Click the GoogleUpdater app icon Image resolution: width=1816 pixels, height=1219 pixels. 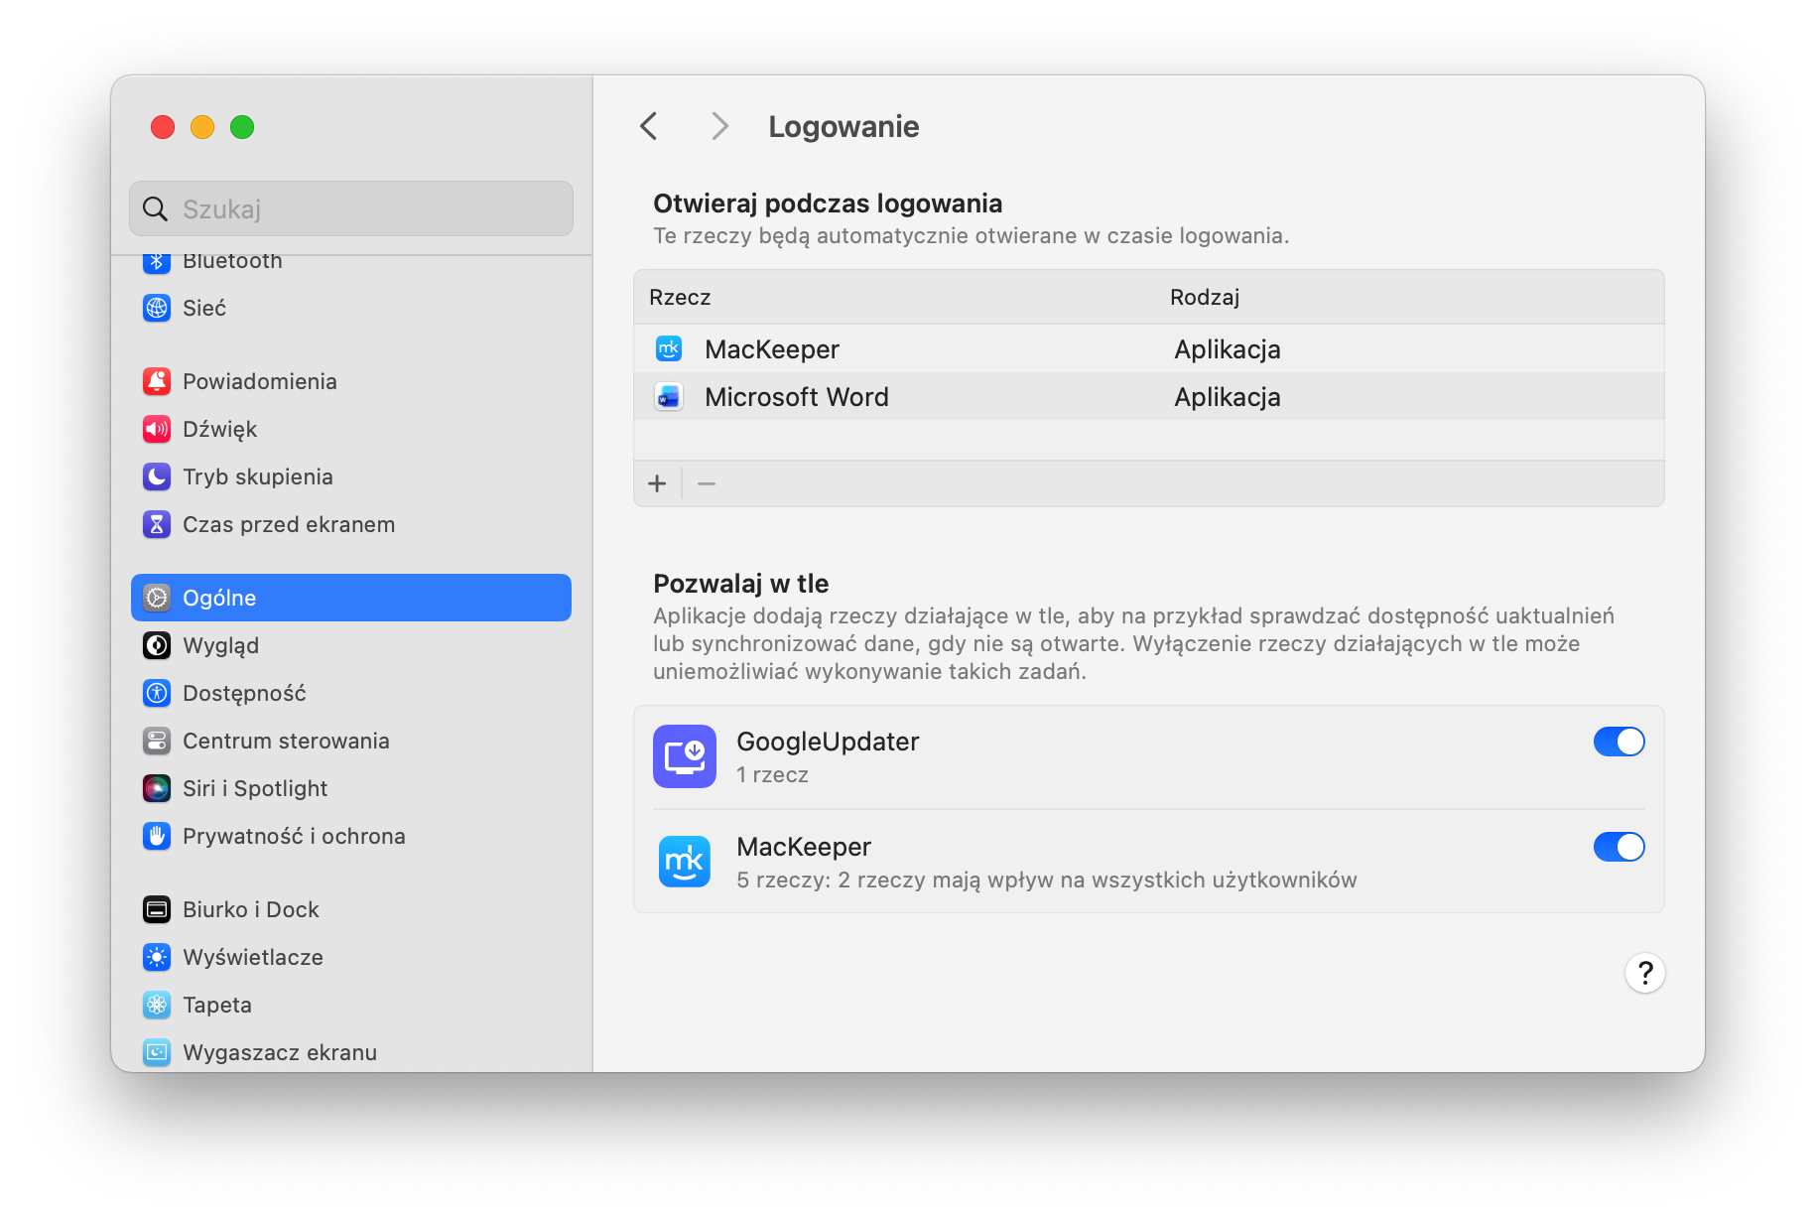(x=685, y=756)
